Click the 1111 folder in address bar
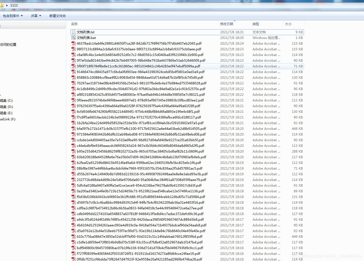 14,5
